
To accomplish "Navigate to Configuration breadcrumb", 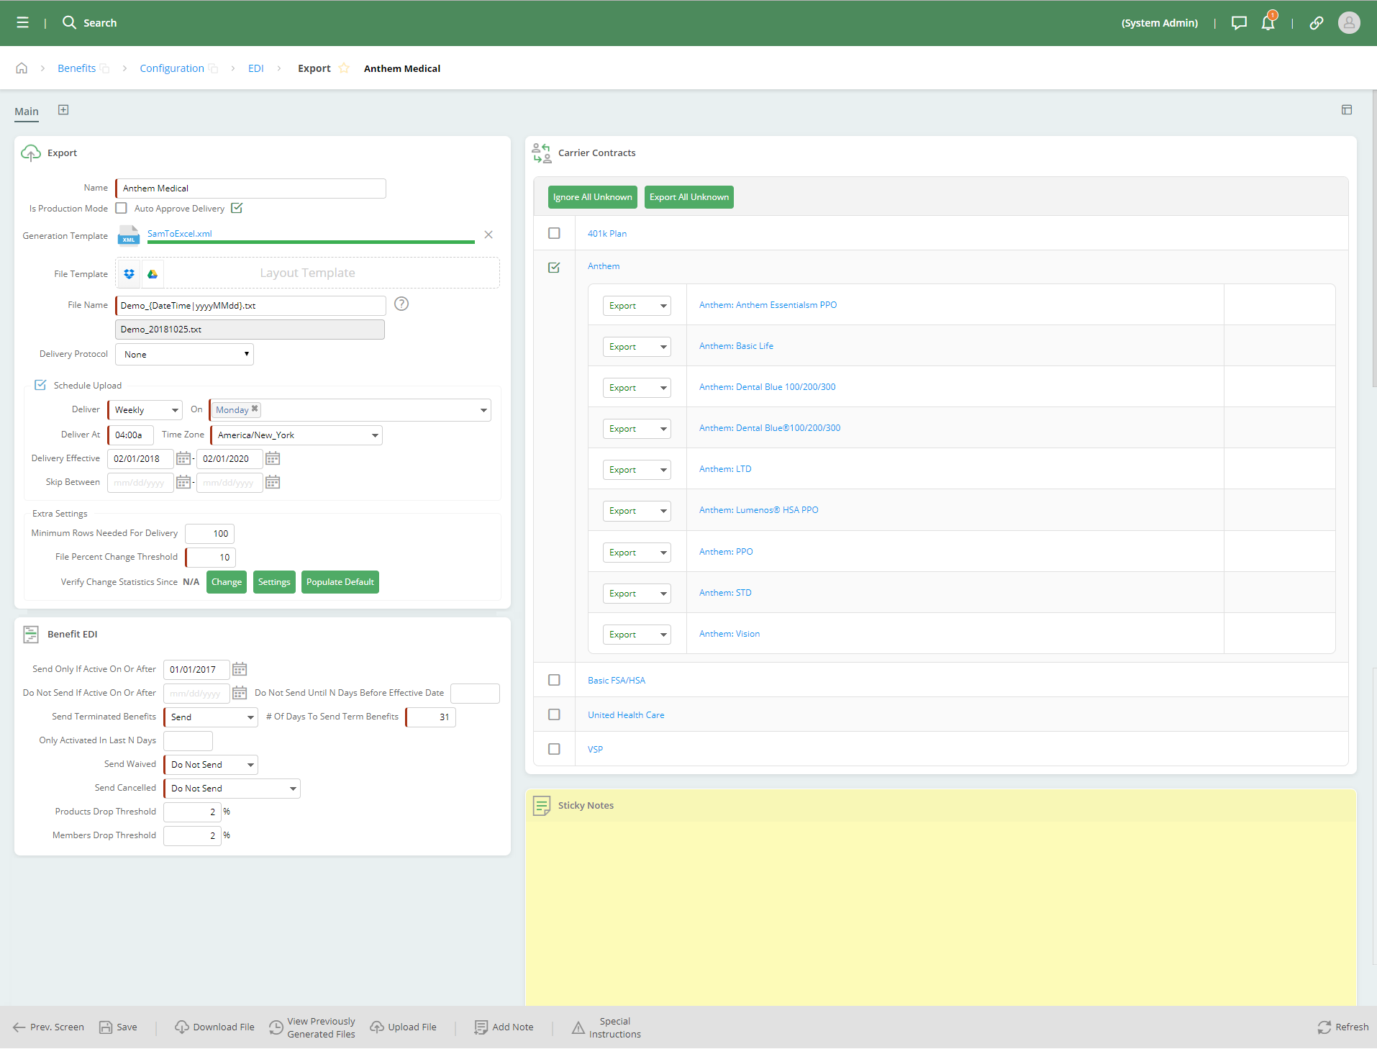I will [172, 68].
